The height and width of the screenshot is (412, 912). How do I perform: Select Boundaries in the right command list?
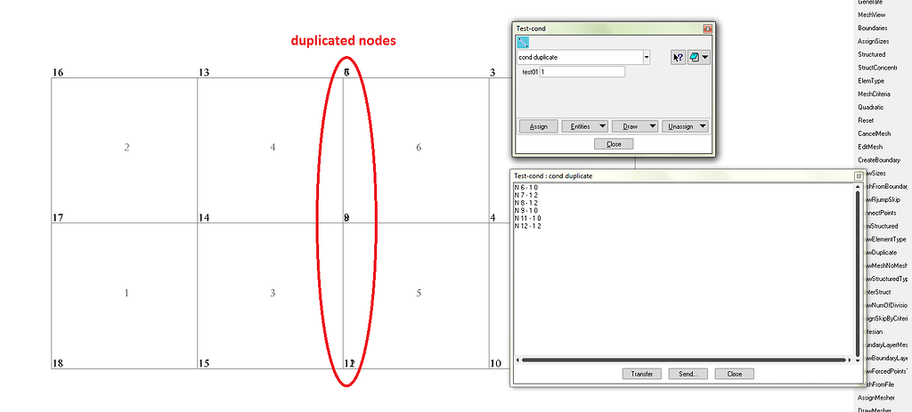coord(873,28)
